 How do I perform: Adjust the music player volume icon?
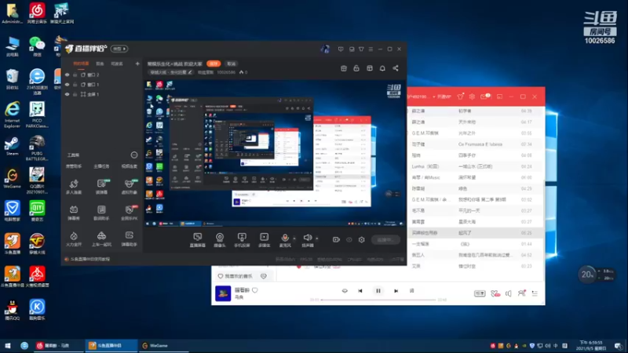click(508, 293)
